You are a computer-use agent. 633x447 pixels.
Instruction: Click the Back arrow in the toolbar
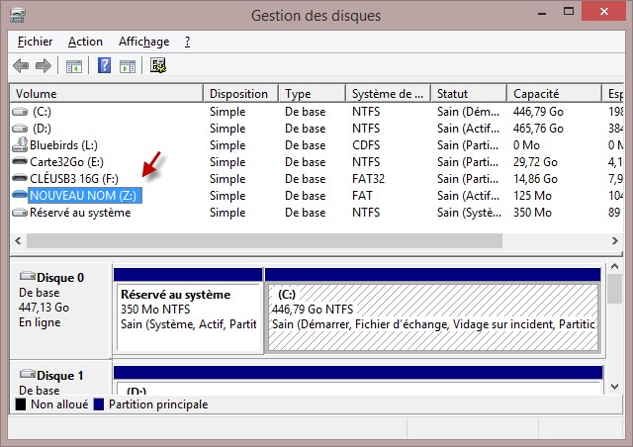click(x=21, y=66)
